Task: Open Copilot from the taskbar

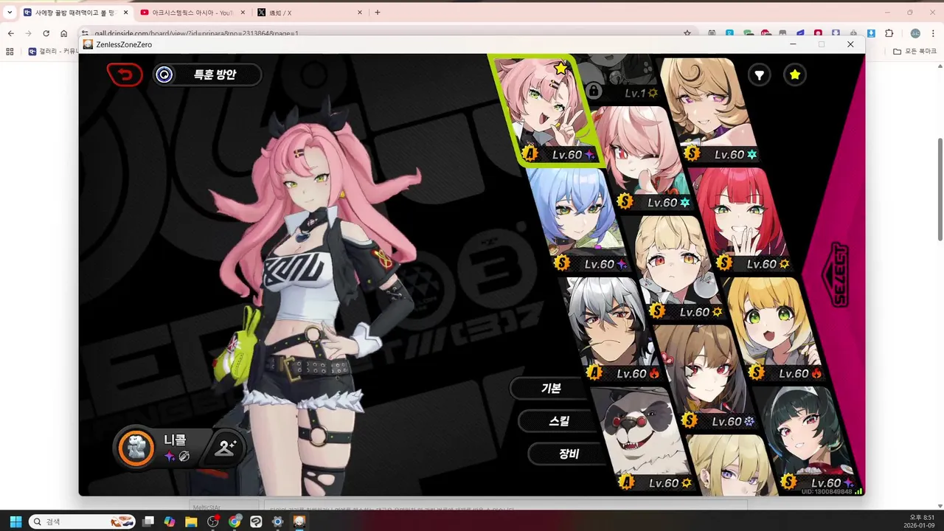Action: click(170, 521)
